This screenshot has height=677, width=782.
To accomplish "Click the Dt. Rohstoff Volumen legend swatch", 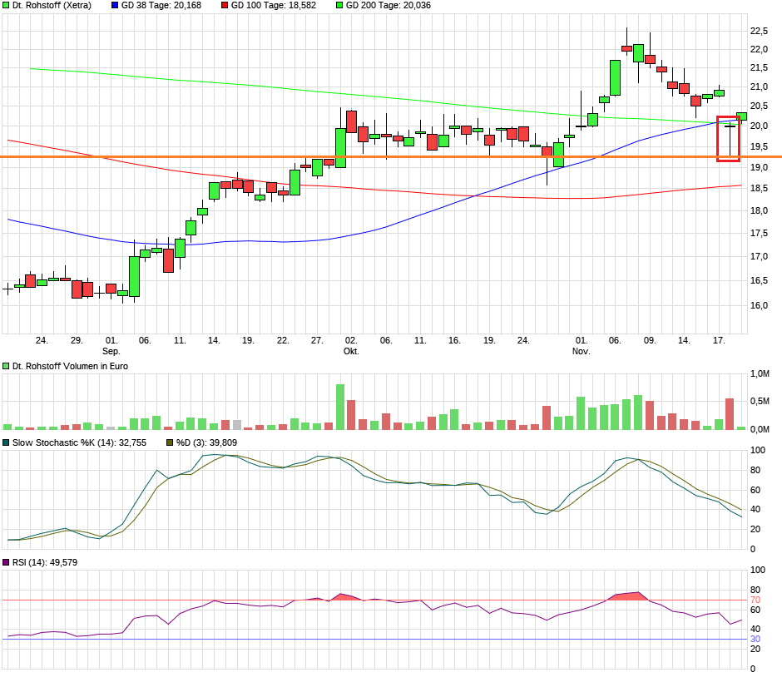I will 6,366.
